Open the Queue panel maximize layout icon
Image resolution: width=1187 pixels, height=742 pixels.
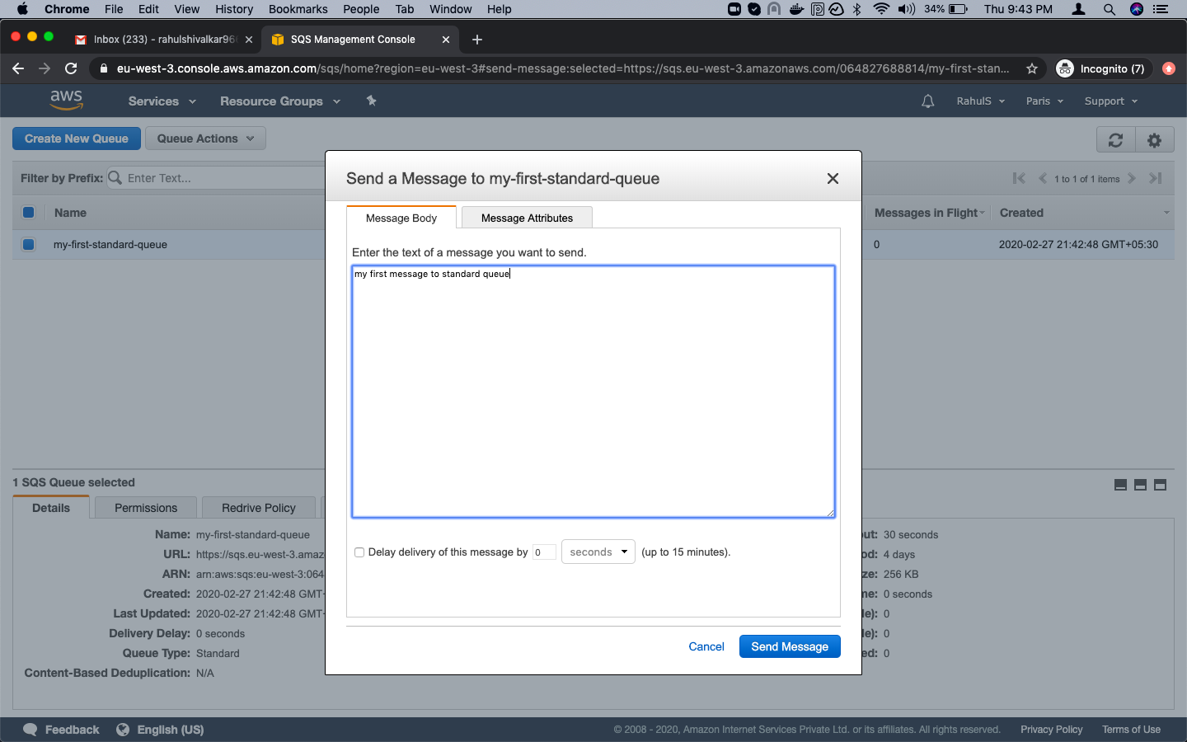[x=1160, y=485]
